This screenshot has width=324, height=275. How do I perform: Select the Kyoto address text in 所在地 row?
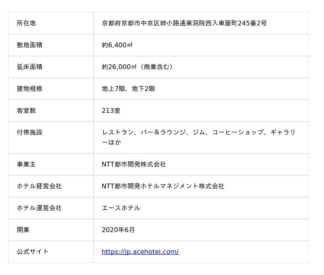point(184,23)
